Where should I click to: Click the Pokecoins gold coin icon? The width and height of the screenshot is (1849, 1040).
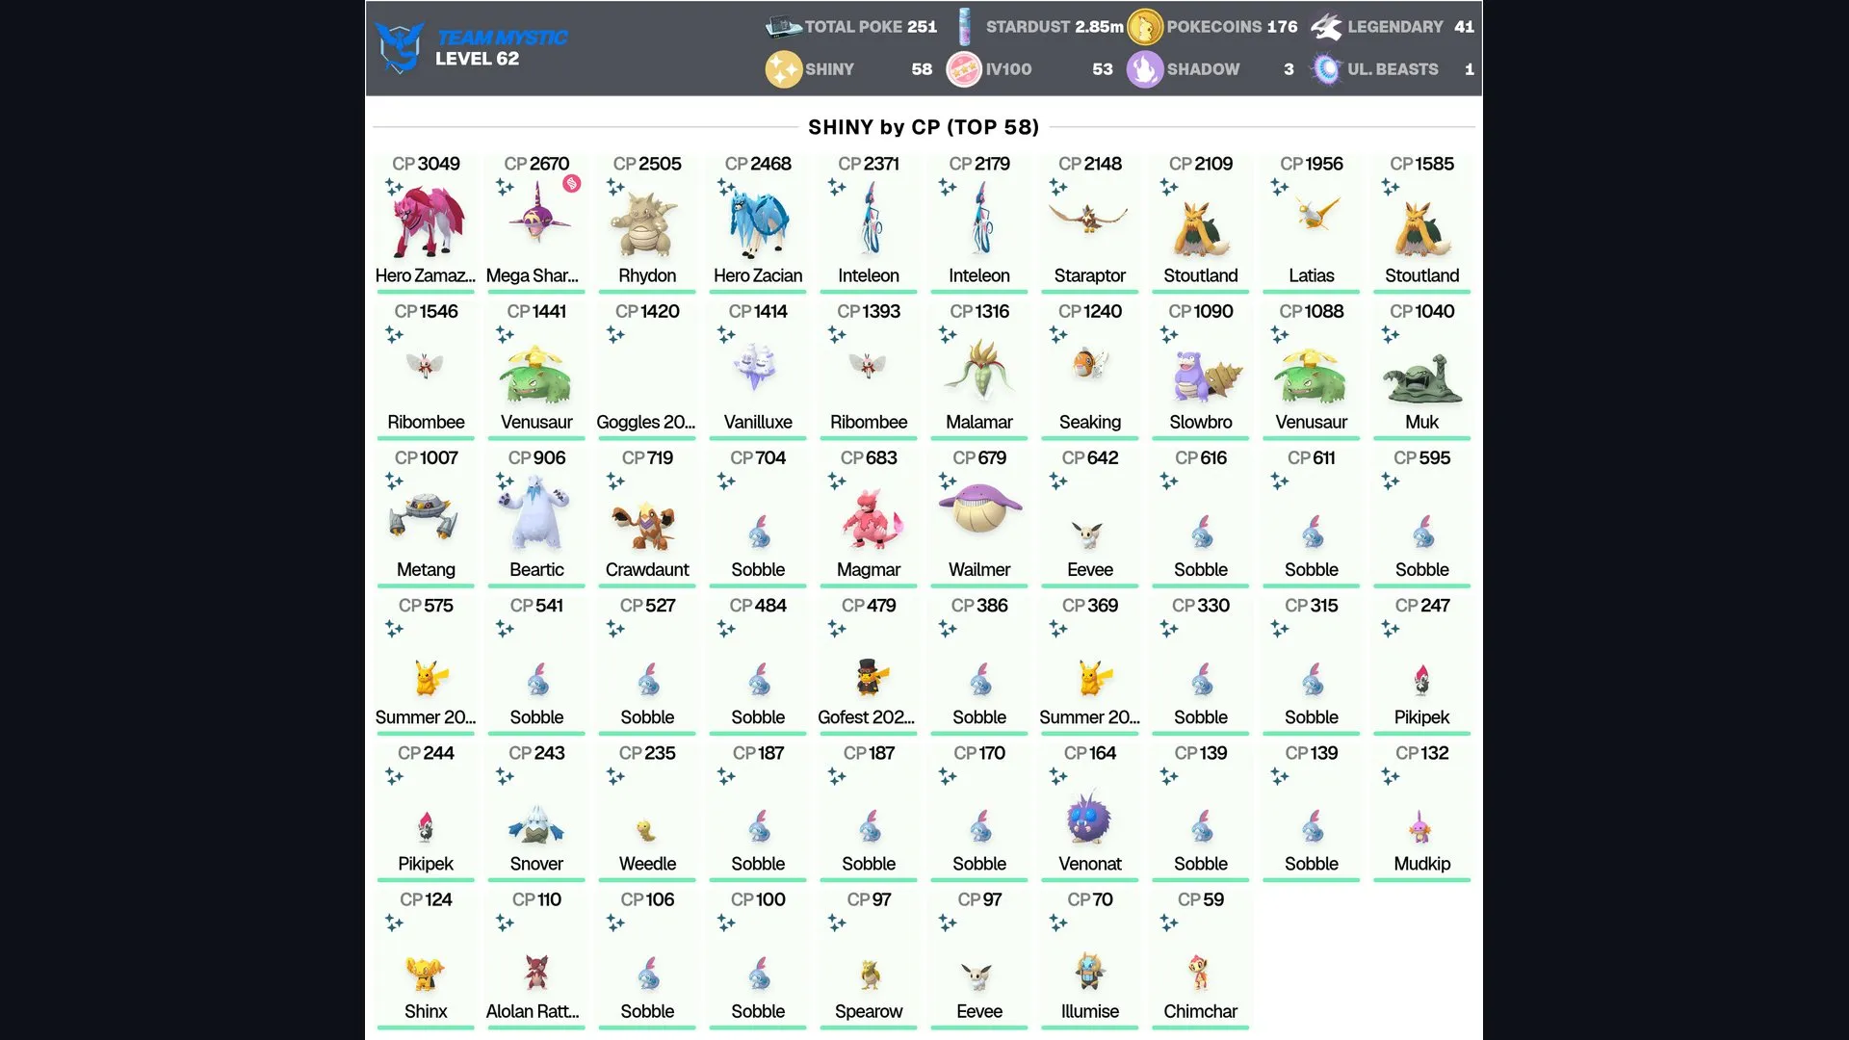click(x=1145, y=27)
